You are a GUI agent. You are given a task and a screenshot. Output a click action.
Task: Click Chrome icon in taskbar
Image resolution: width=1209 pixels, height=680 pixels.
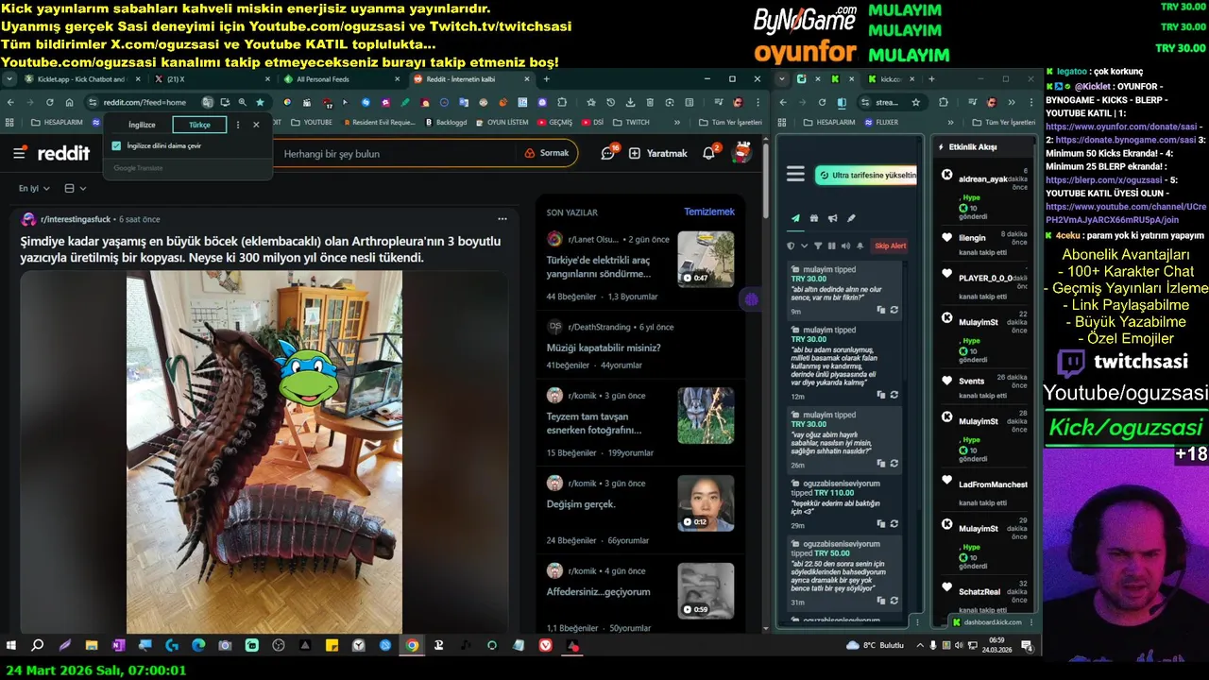412,646
